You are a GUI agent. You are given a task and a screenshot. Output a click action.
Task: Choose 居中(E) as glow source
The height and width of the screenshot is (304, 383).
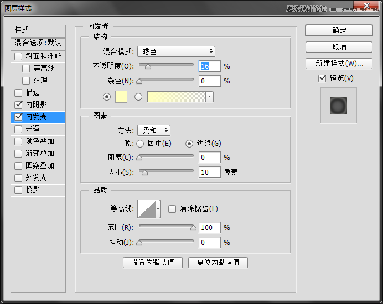[x=140, y=144]
